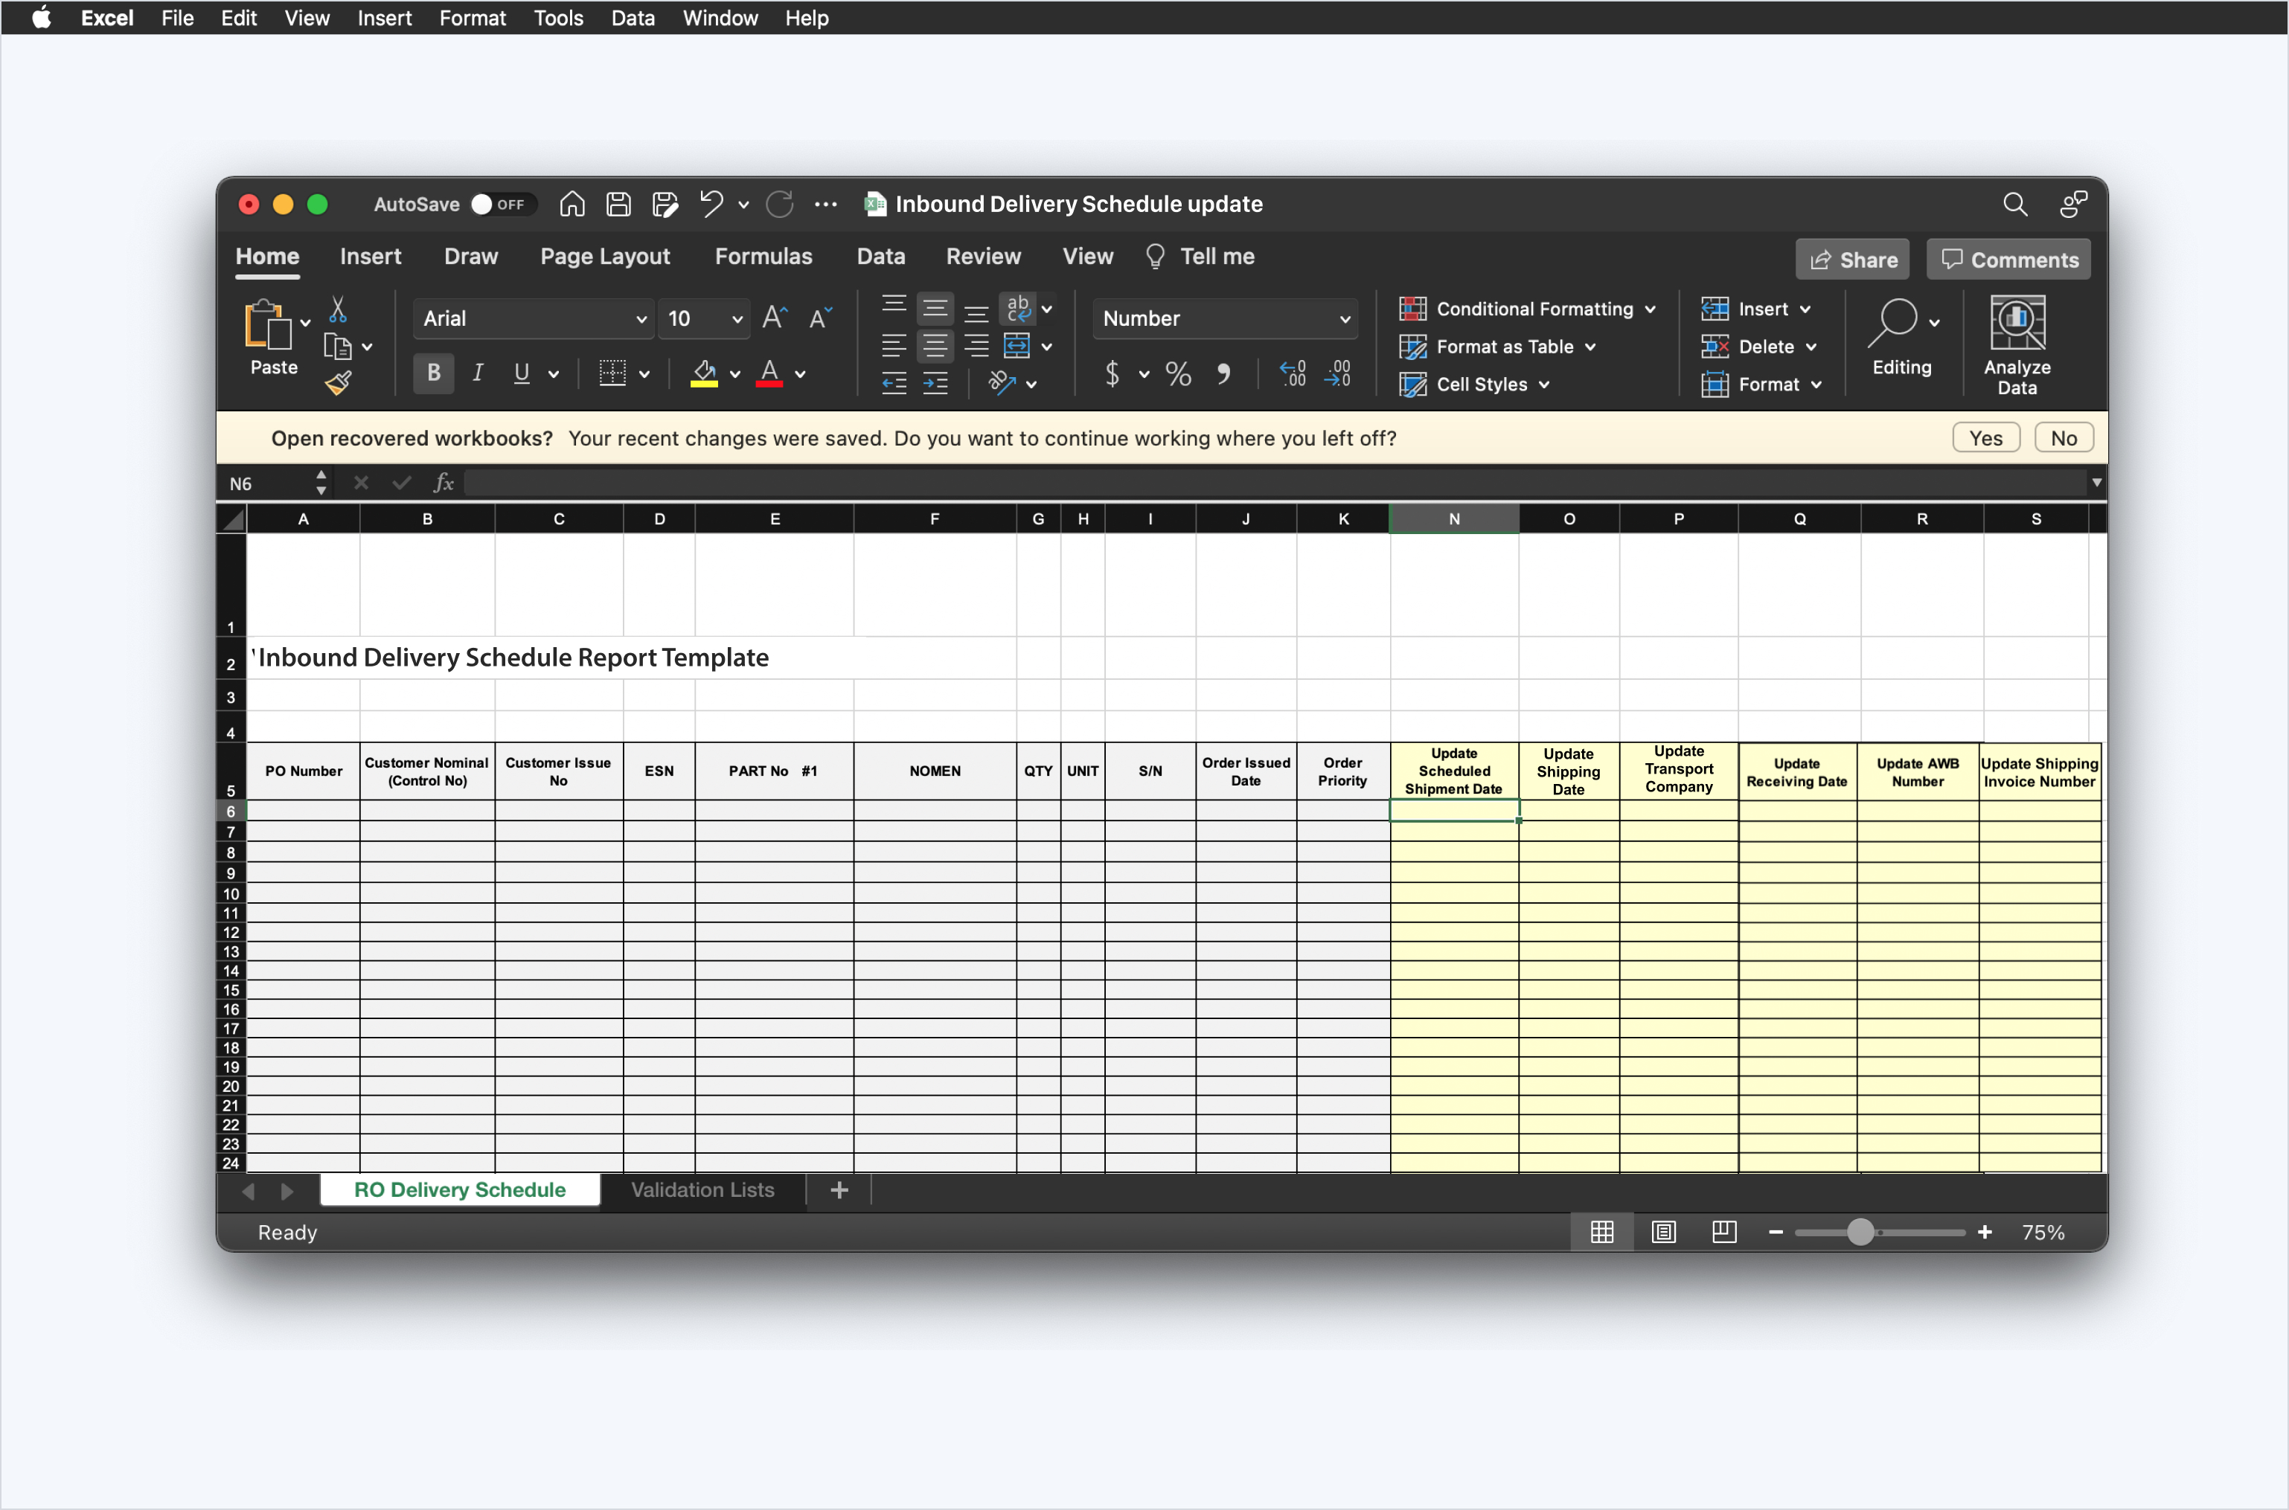Screen dimensions: 2289x1510
Task: Apply Comma Style format
Action: [x=1223, y=373]
